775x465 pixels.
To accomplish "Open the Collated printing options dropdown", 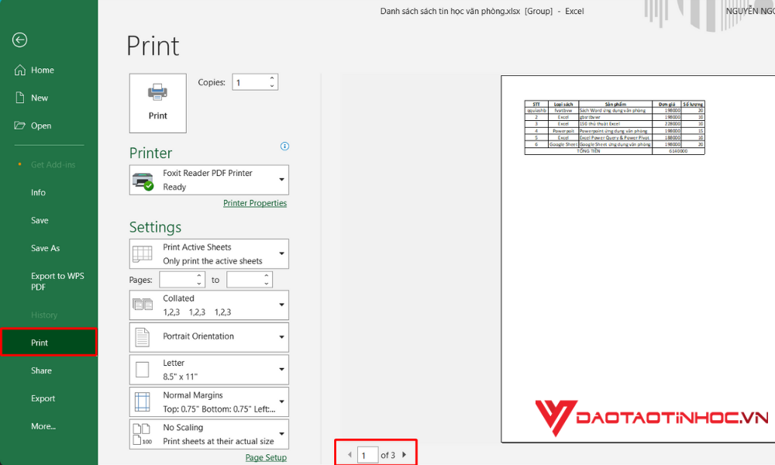I will [208, 305].
